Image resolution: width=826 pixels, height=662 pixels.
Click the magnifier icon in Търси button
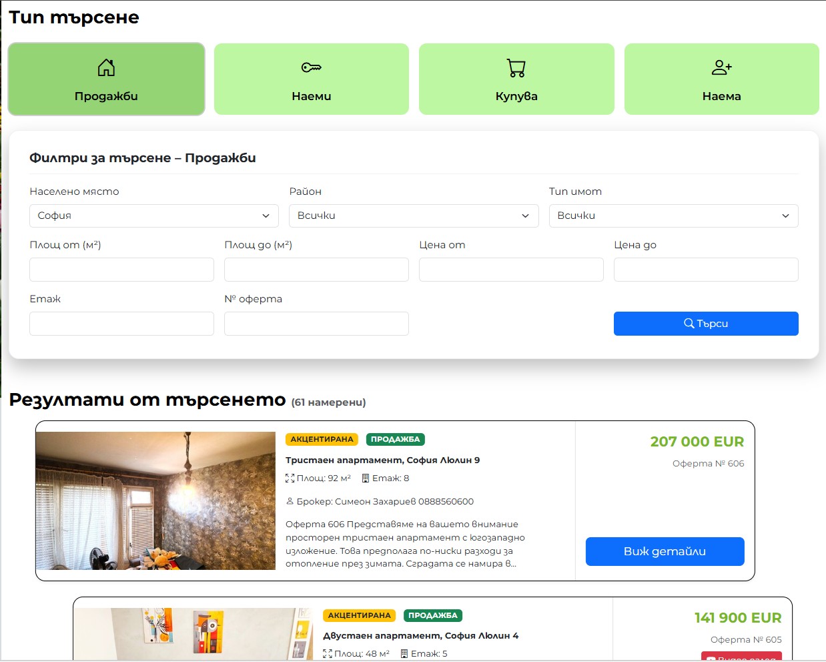click(689, 323)
